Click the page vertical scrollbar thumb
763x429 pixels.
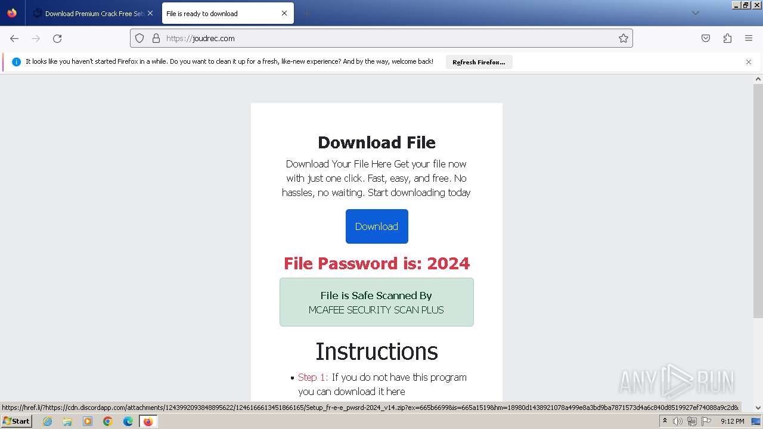(x=758, y=201)
